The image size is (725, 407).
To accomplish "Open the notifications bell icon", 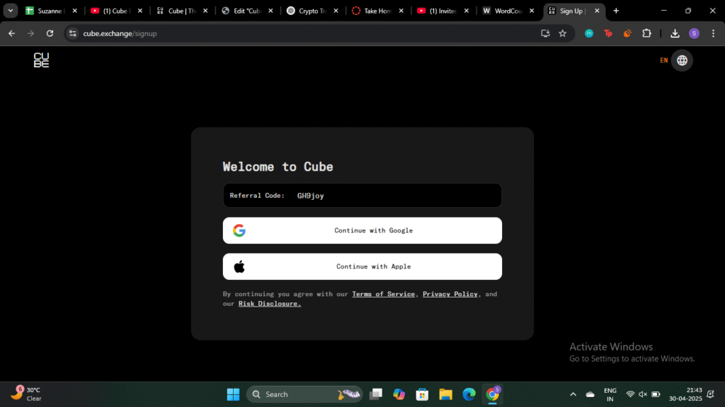I will pos(711,394).
